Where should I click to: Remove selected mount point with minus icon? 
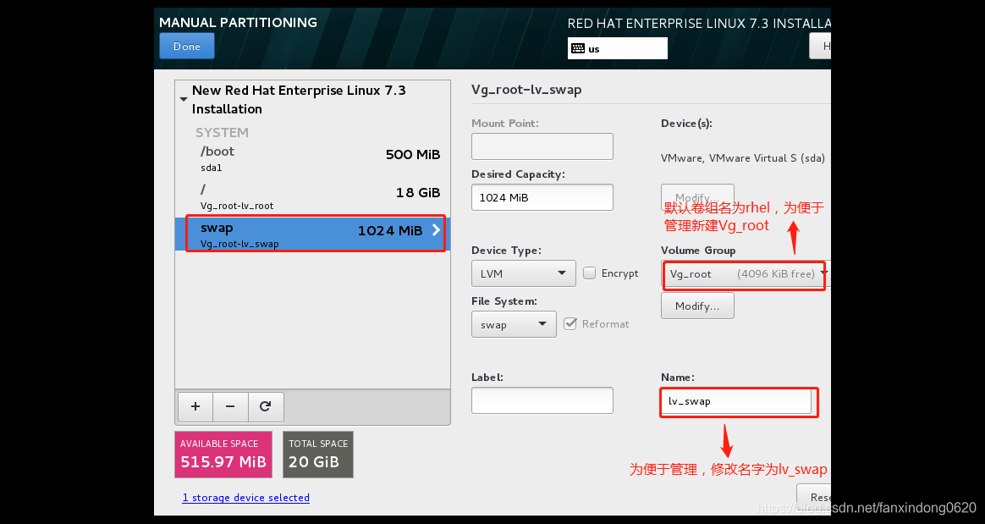tap(230, 406)
